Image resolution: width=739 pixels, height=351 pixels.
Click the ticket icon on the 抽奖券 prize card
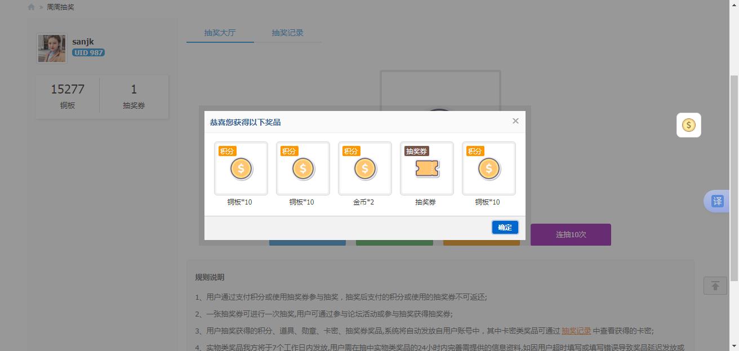coord(426,168)
